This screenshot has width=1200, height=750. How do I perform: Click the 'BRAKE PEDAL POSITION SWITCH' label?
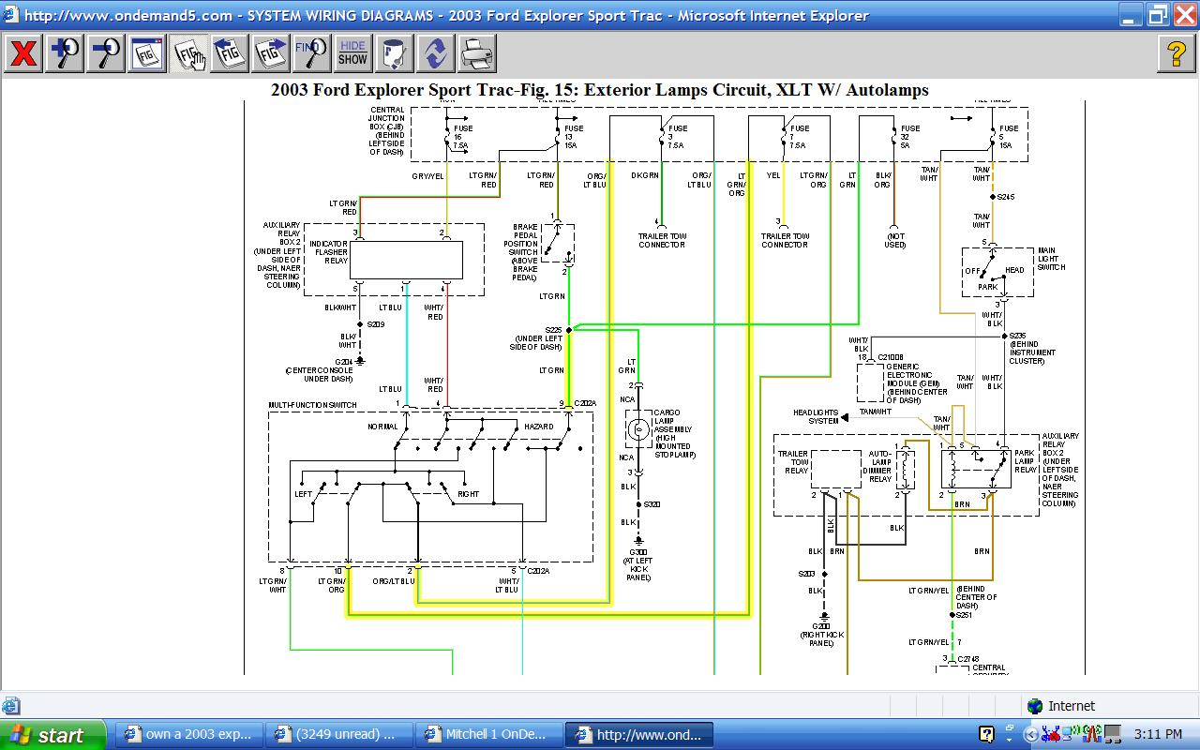(524, 253)
